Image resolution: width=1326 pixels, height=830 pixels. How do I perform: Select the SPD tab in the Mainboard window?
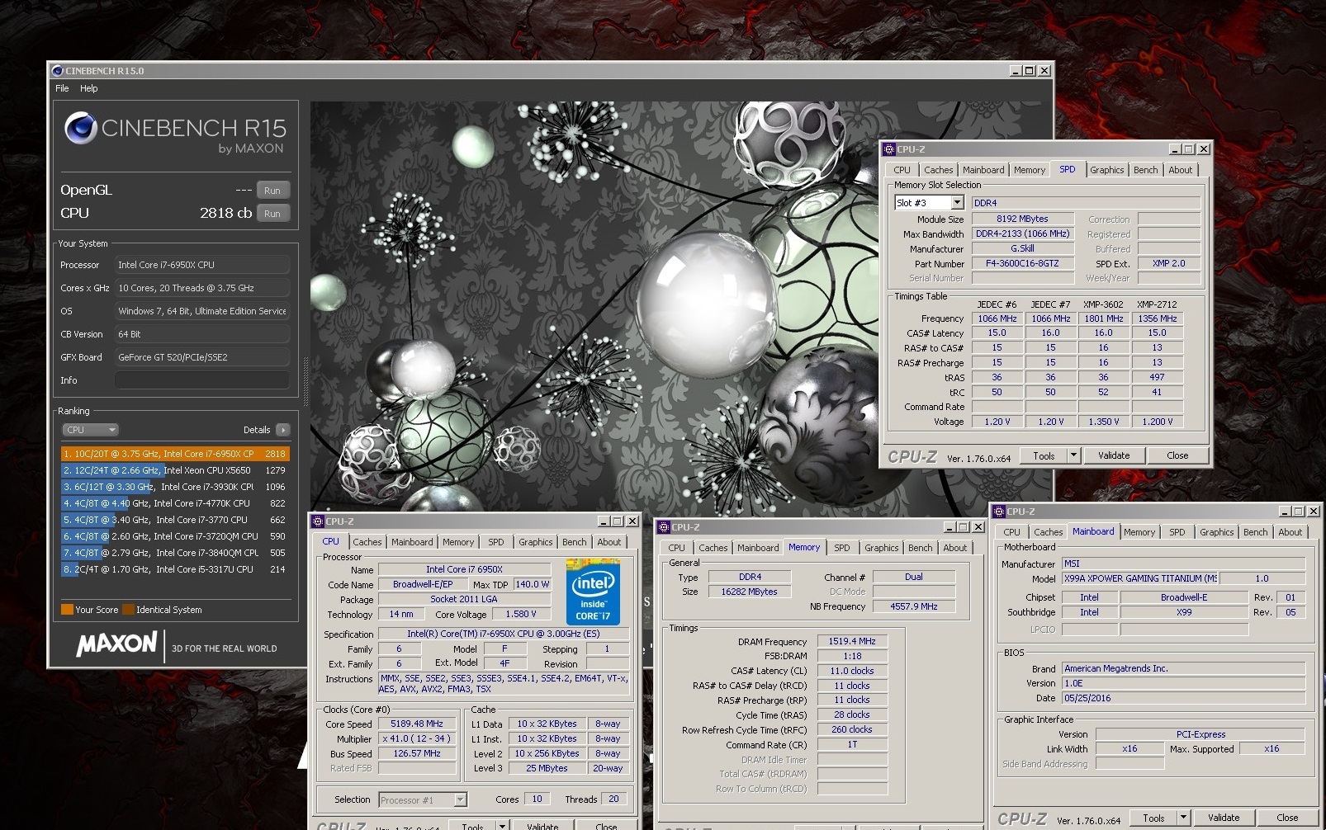point(1177,532)
